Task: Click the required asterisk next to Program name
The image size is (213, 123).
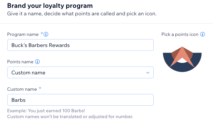Action: tap(42, 33)
